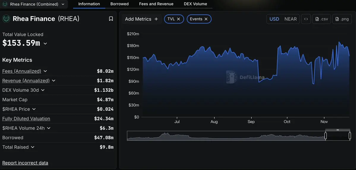
Task: Click the Borrowed metric row label
Action: pyautogui.click(x=13, y=138)
